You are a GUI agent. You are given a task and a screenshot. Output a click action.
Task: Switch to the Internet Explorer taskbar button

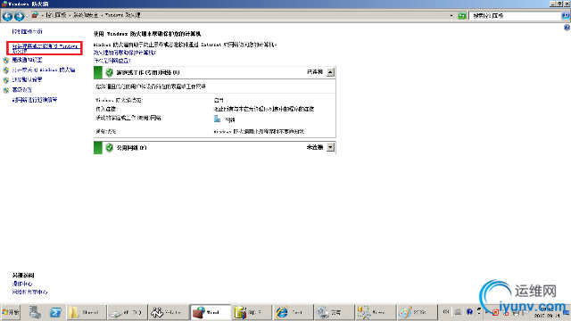point(293,312)
